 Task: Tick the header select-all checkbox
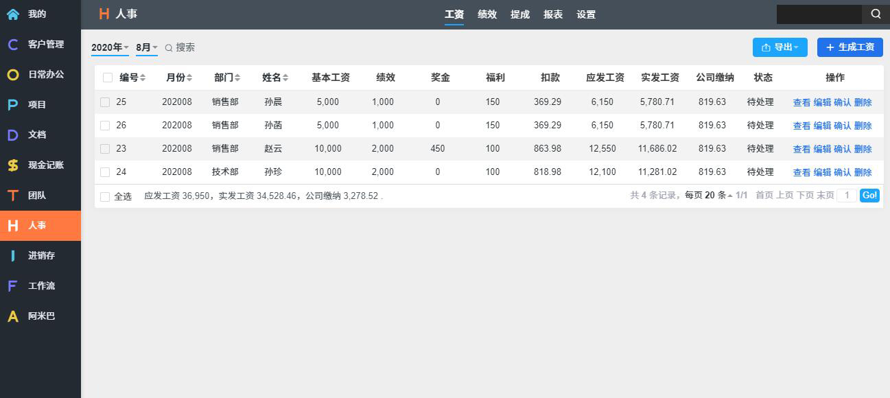point(108,78)
